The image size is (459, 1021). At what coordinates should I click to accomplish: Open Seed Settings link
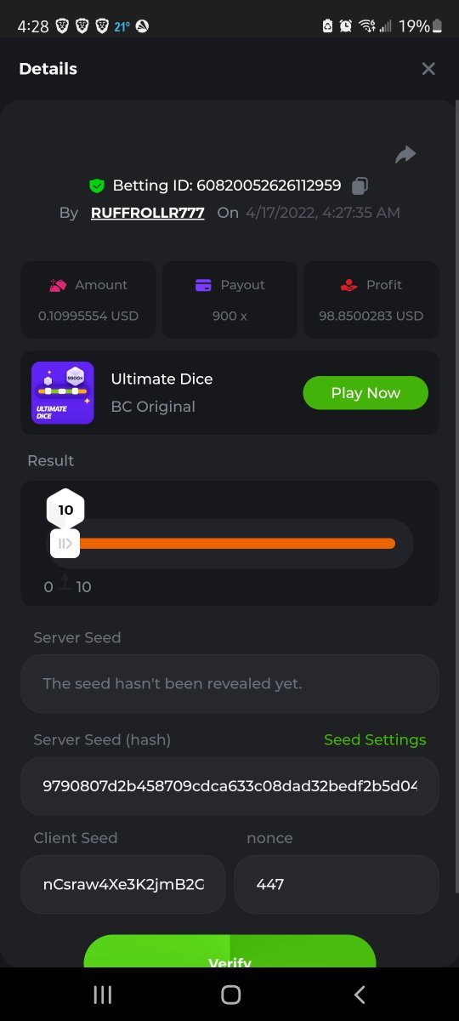pyautogui.click(x=375, y=740)
